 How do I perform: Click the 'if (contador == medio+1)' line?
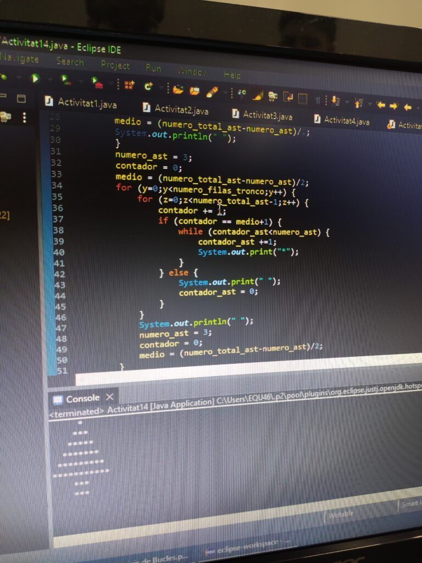pos(220,221)
